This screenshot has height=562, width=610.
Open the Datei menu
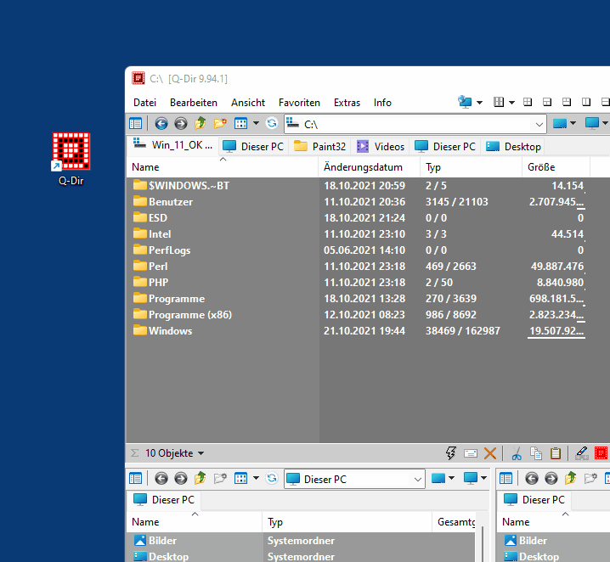pos(144,103)
